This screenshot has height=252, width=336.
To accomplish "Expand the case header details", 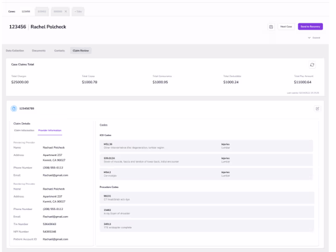I will [314, 37].
